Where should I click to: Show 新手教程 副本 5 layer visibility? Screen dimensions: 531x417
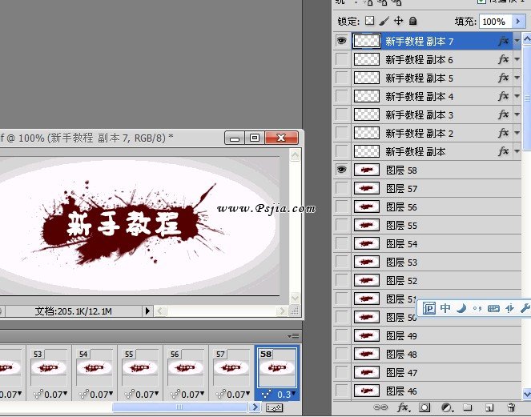click(342, 78)
